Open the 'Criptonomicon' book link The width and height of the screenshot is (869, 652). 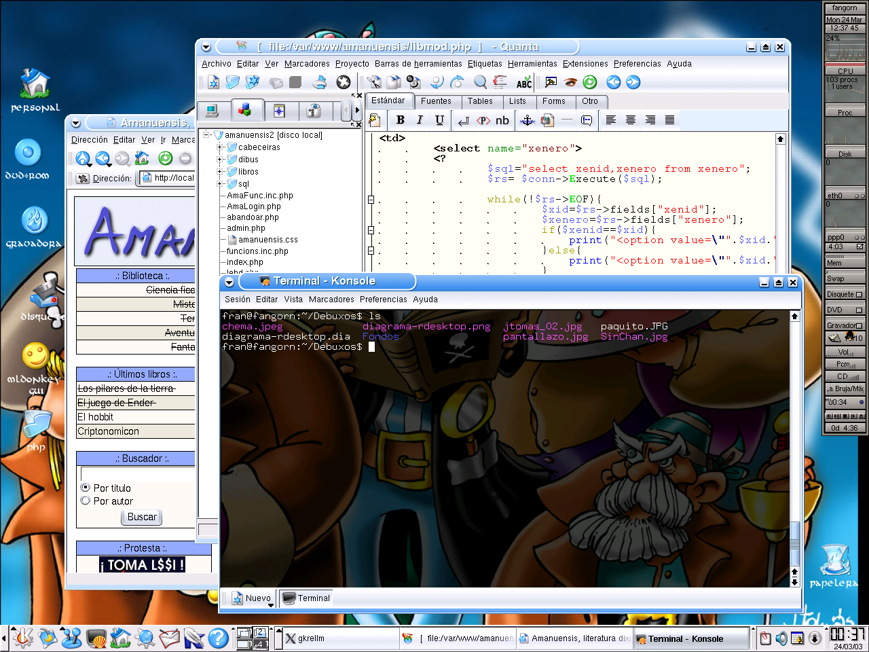point(108,431)
